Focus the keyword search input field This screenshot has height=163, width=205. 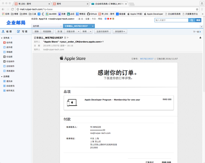(171, 20)
